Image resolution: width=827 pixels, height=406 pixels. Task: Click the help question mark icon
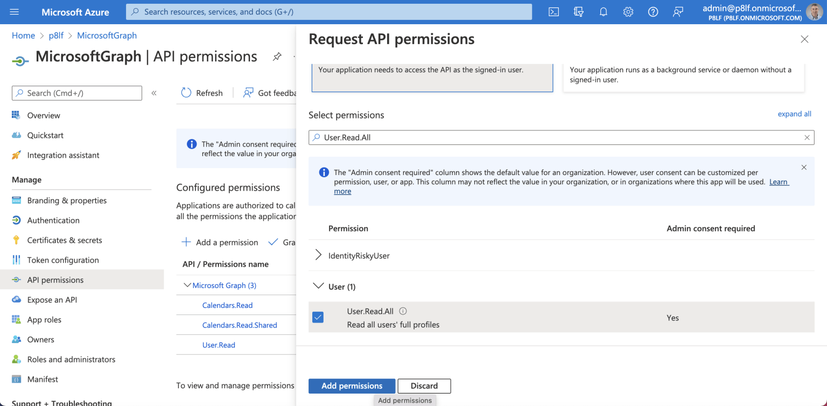[653, 12]
